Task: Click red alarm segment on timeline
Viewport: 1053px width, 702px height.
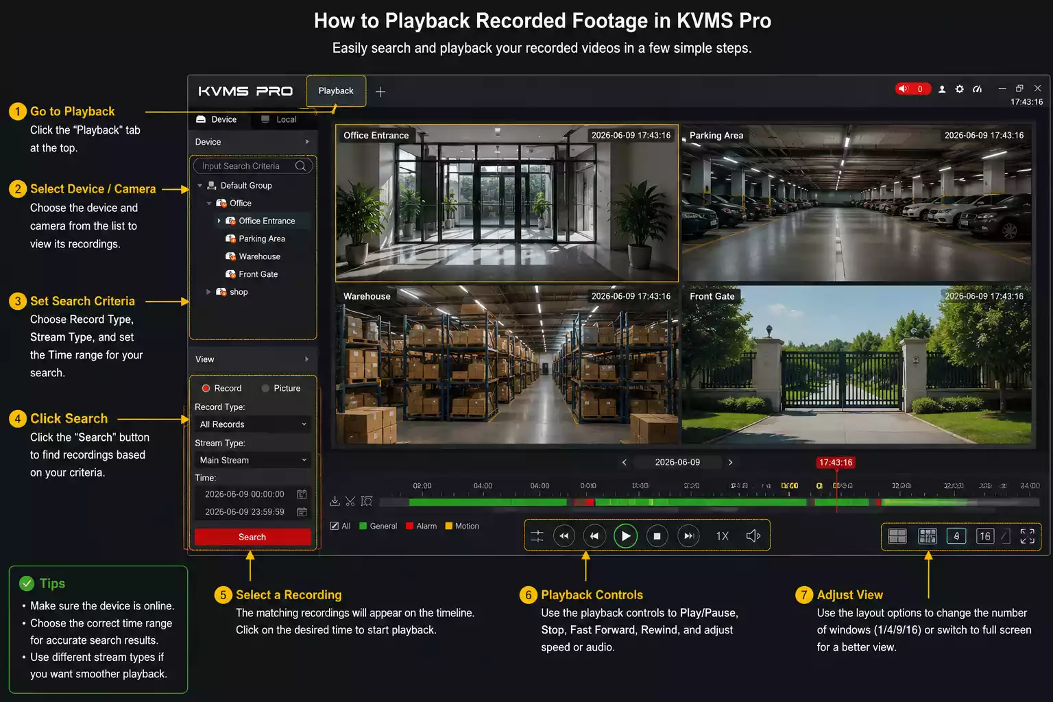Action: 583,503
